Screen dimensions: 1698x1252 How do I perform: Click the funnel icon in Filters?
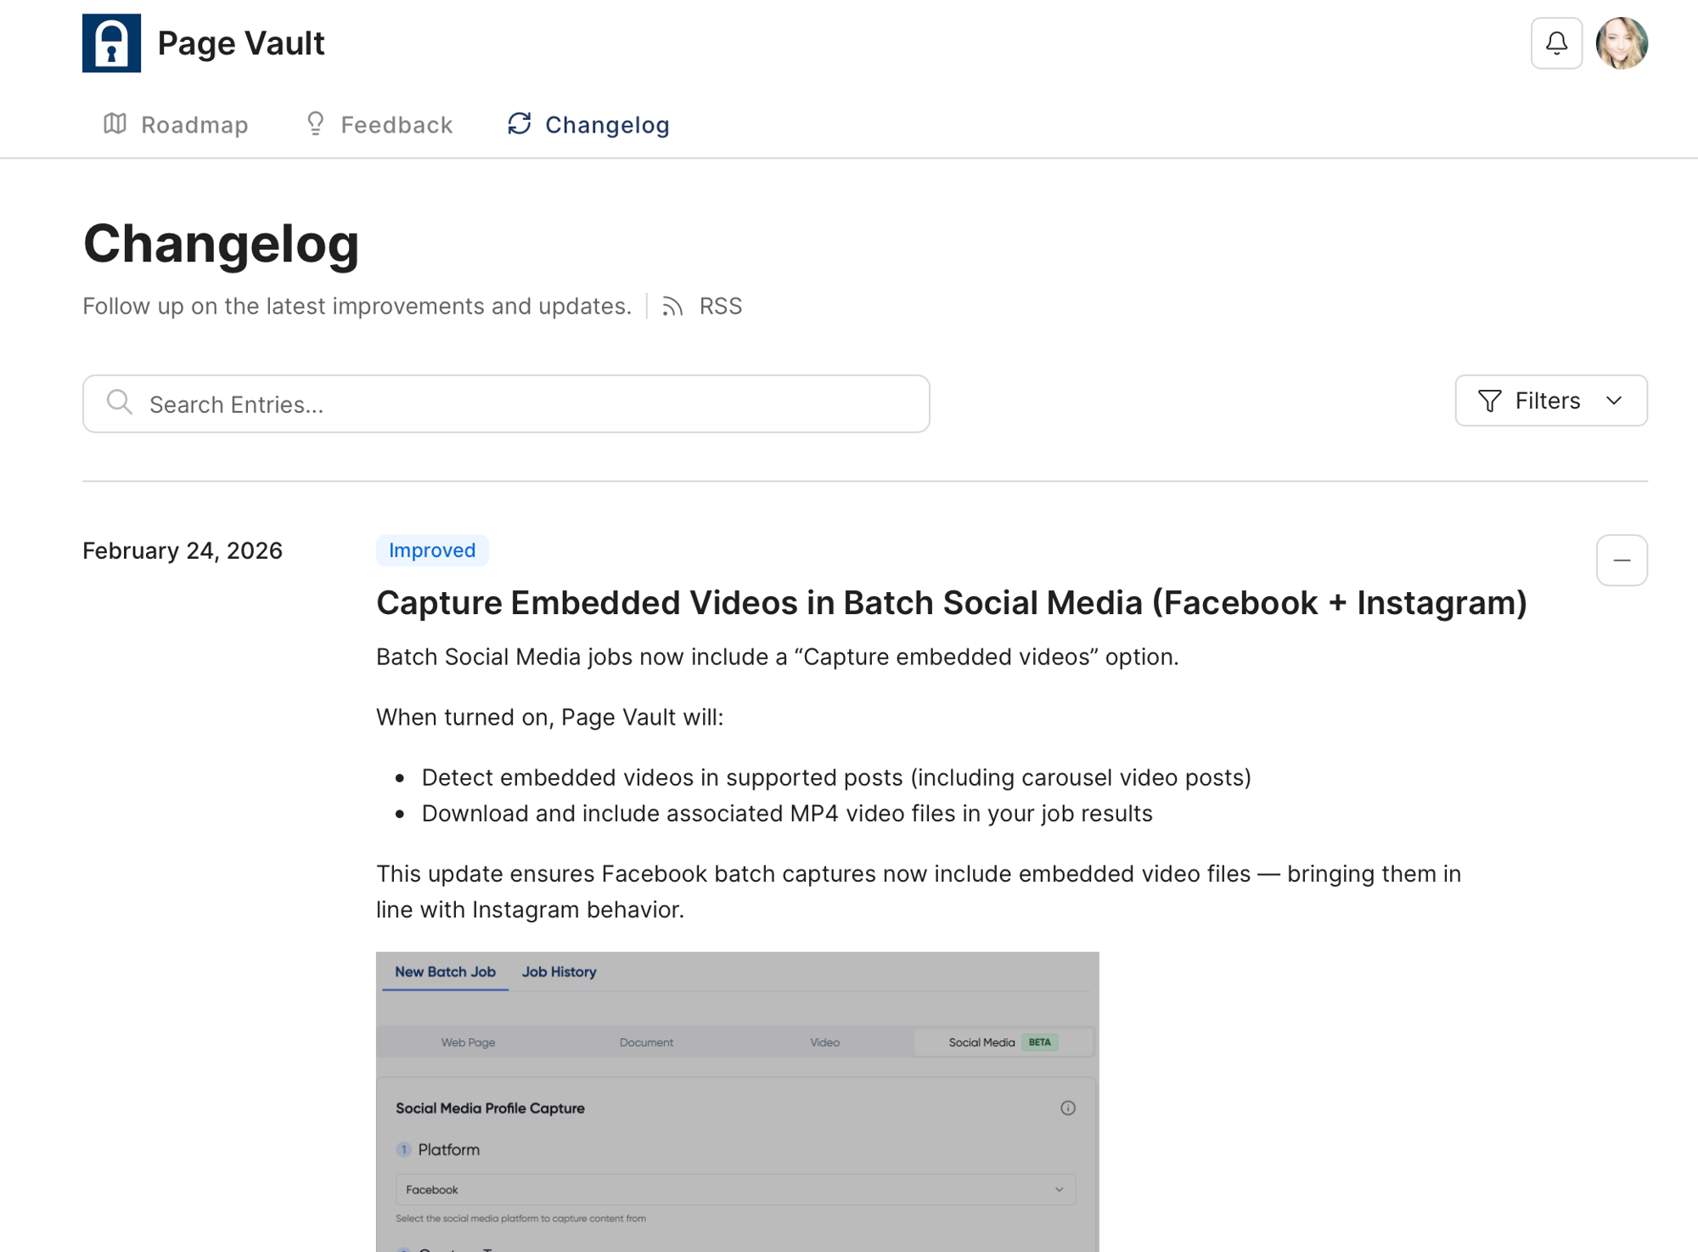point(1489,401)
